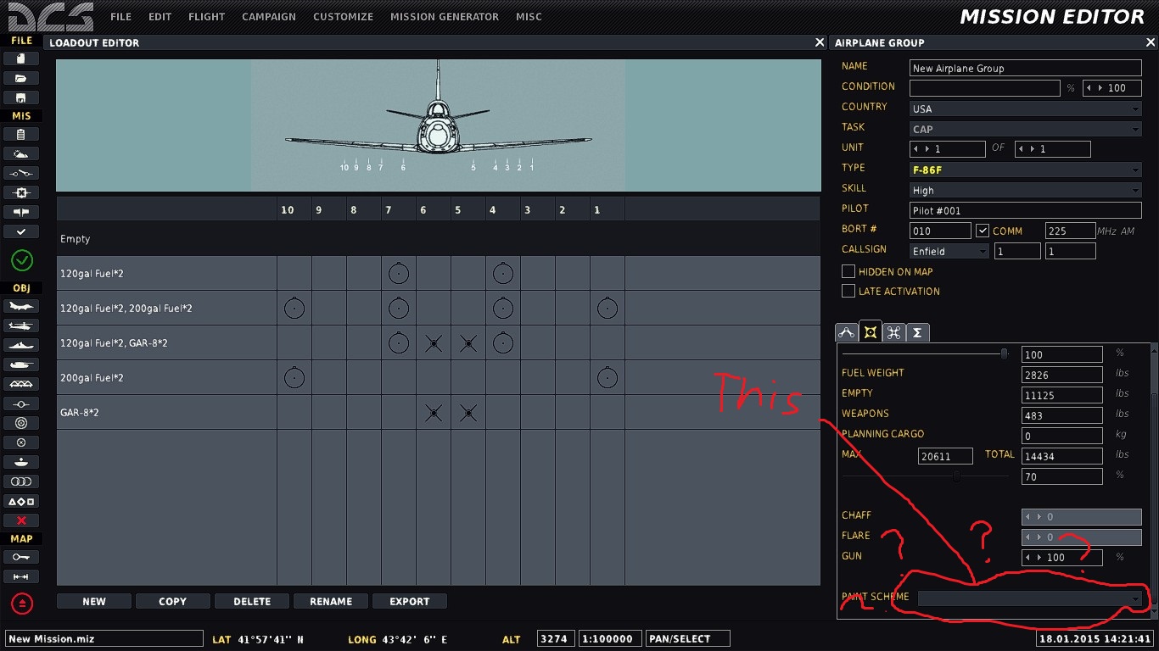Screen dimensions: 1159x651
Task: Select the airplane group object tool
Action: pos(21,306)
